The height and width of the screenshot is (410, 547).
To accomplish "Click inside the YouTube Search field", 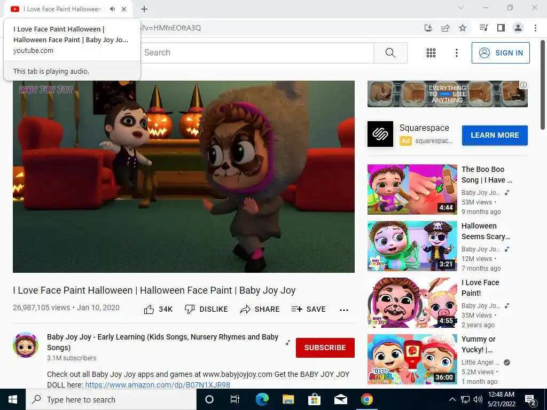I will (x=257, y=53).
